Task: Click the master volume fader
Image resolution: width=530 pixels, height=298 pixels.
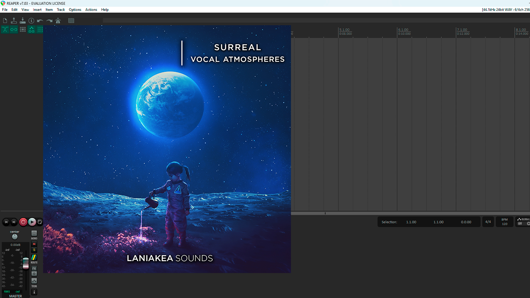Action: click(x=26, y=263)
